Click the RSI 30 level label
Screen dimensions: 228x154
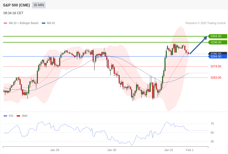click(212, 141)
